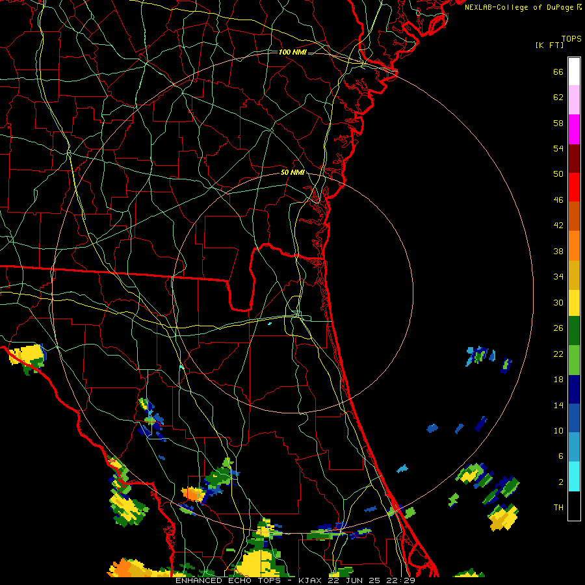
Task: Click the '50 NMI' range ring label
Action: click(292, 172)
